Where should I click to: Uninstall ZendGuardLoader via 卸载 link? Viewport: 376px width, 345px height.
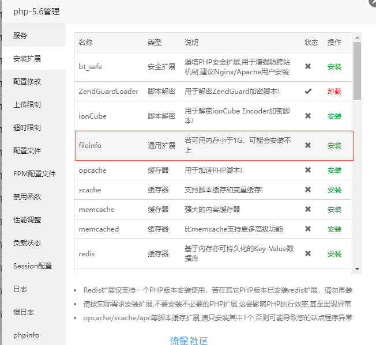[x=334, y=91]
